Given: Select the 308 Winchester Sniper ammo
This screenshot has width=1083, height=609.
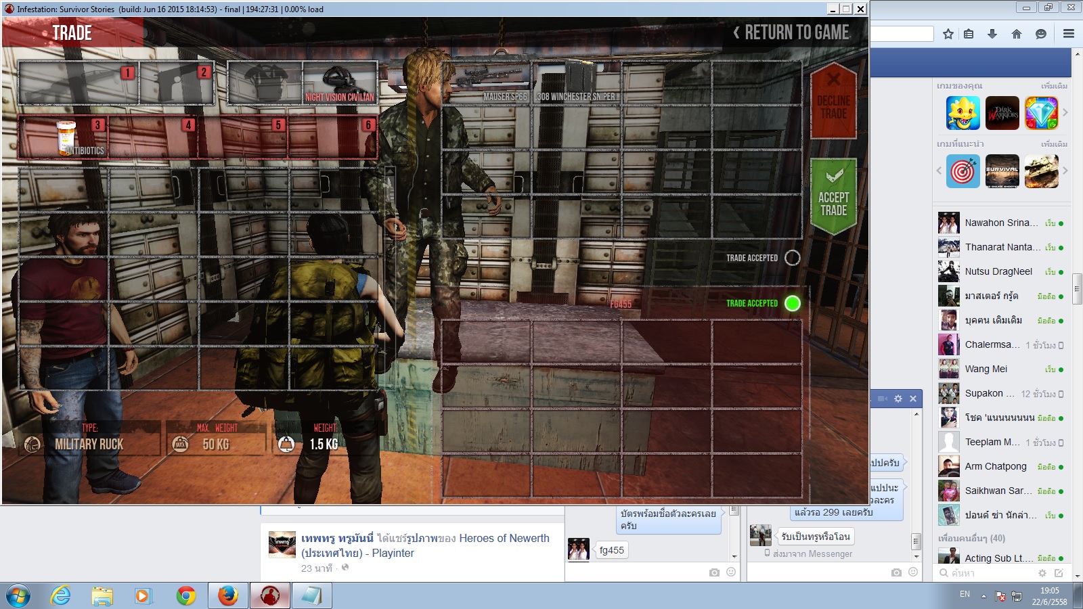Looking at the screenshot, I should (x=577, y=83).
